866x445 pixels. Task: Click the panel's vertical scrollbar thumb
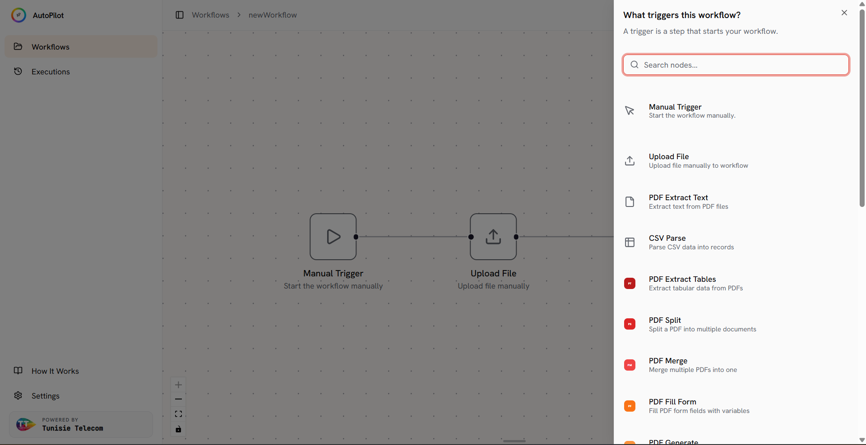[x=862, y=108]
